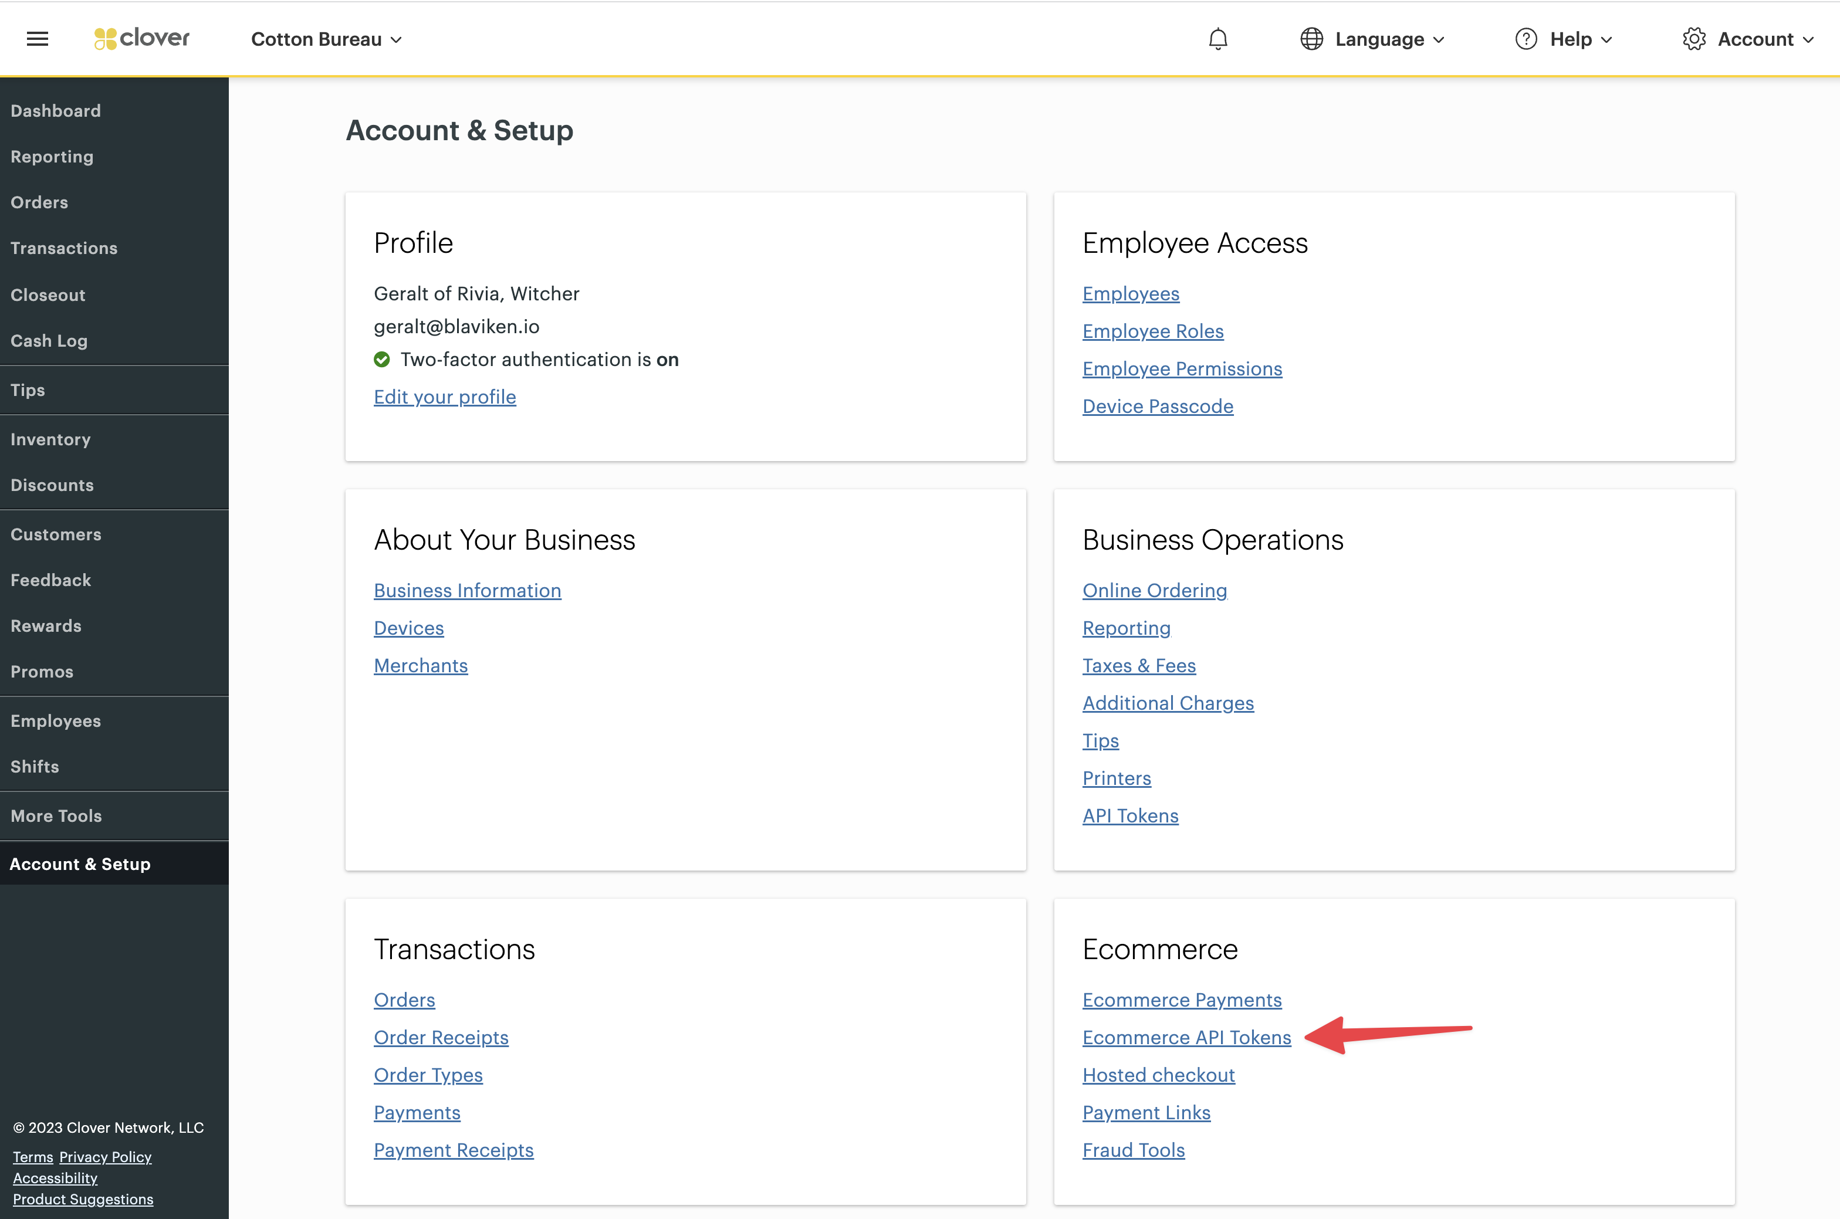The width and height of the screenshot is (1840, 1219).
Task: Click the Account gear icon
Action: point(1694,39)
